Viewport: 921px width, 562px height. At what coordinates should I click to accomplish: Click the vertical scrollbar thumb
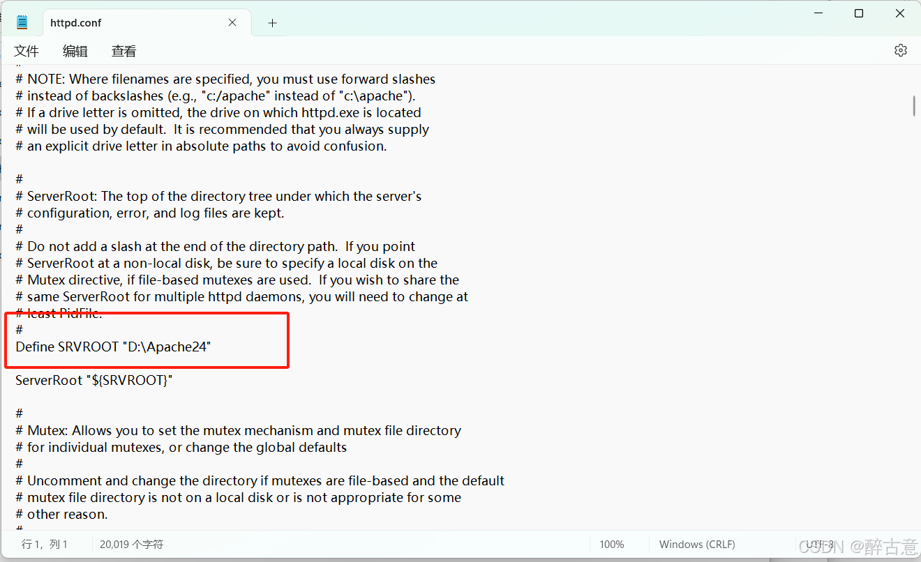[913, 106]
